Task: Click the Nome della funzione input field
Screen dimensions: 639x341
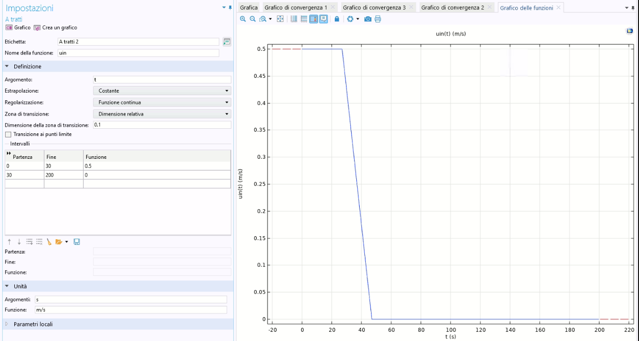Action: pos(138,53)
